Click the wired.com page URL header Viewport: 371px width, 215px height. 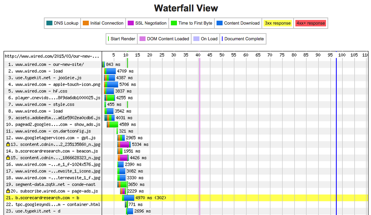(52, 56)
